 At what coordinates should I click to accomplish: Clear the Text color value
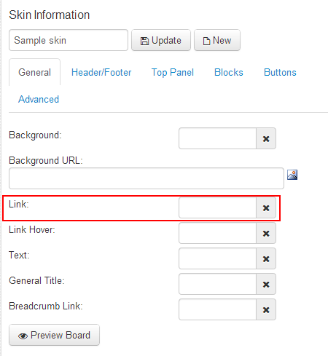[x=266, y=258]
